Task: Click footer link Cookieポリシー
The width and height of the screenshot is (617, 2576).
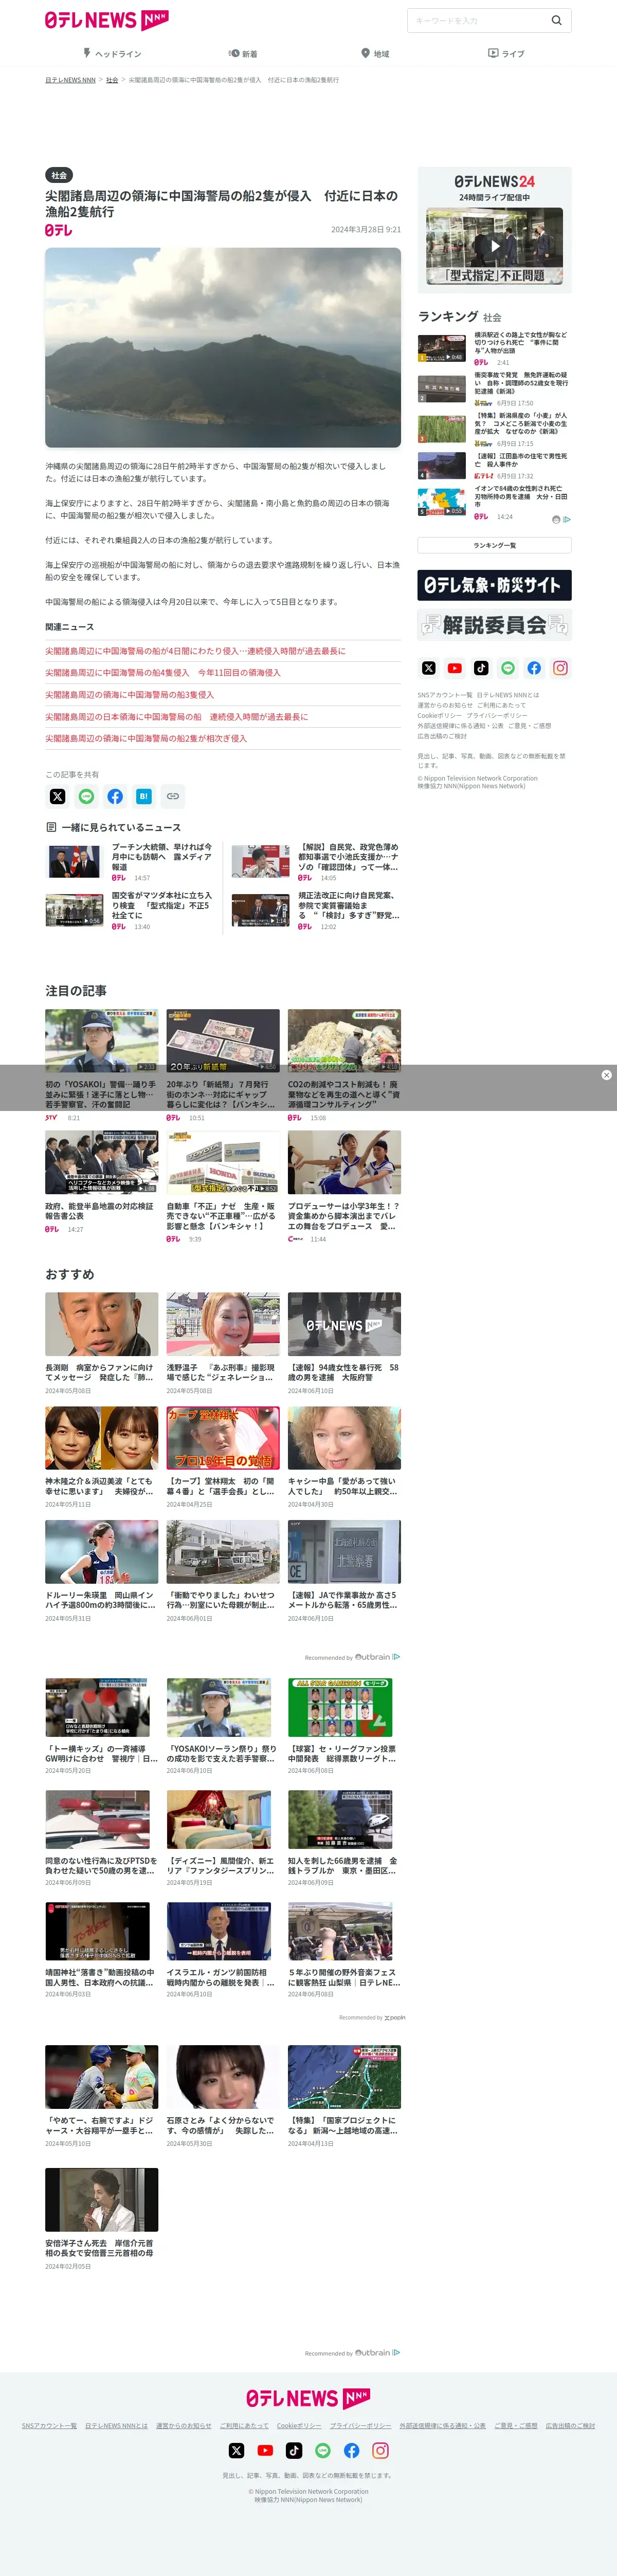Action: [299, 2425]
